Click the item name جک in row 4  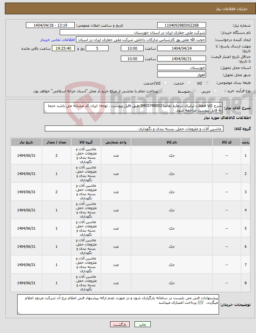tap(172, 210)
